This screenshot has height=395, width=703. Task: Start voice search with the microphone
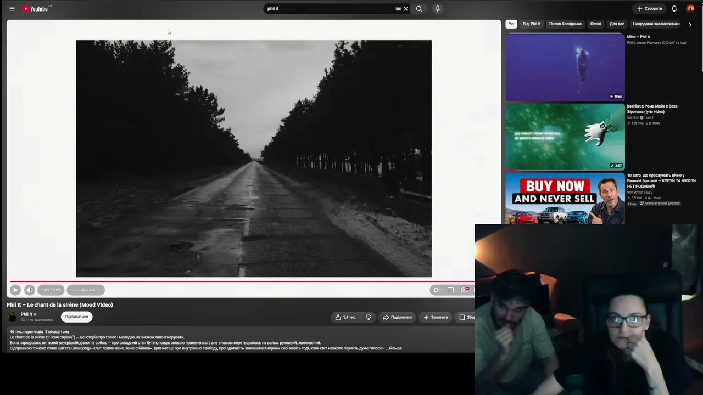[438, 9]
